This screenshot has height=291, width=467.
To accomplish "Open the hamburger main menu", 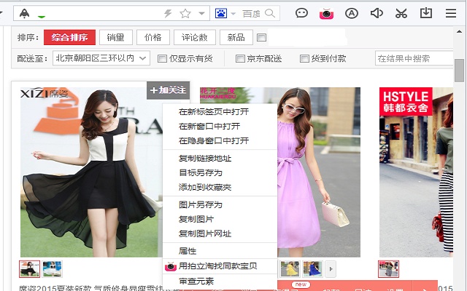I will click(x=451, y=13).
